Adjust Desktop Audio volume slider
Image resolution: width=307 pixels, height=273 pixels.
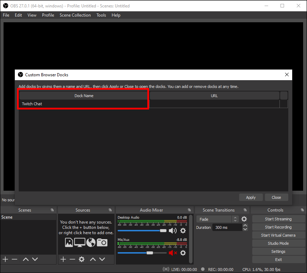click(142, 231)
